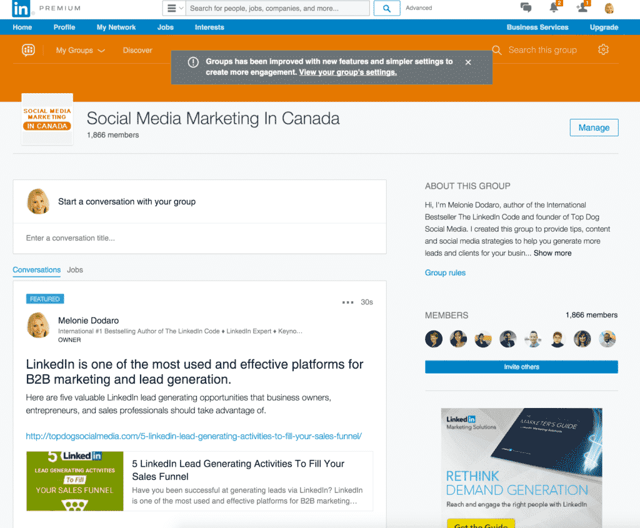Expand the search category dropdown
The height and width of the screenshot is (528, 640).
(x=175, y=8)
